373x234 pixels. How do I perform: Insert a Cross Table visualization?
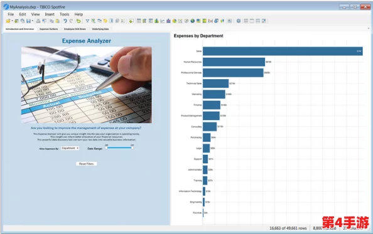(x=144, y=21)
